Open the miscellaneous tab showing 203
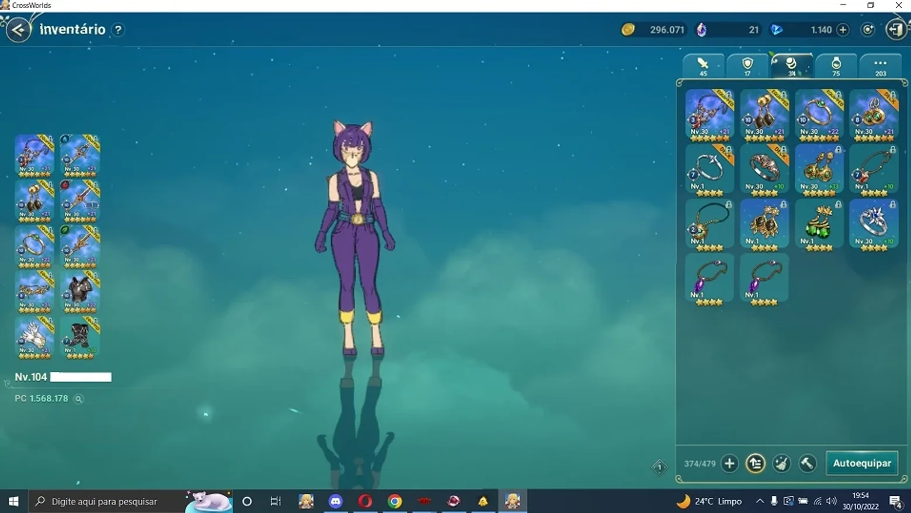This screenshot has height=513, width=911. click(881, 65)
